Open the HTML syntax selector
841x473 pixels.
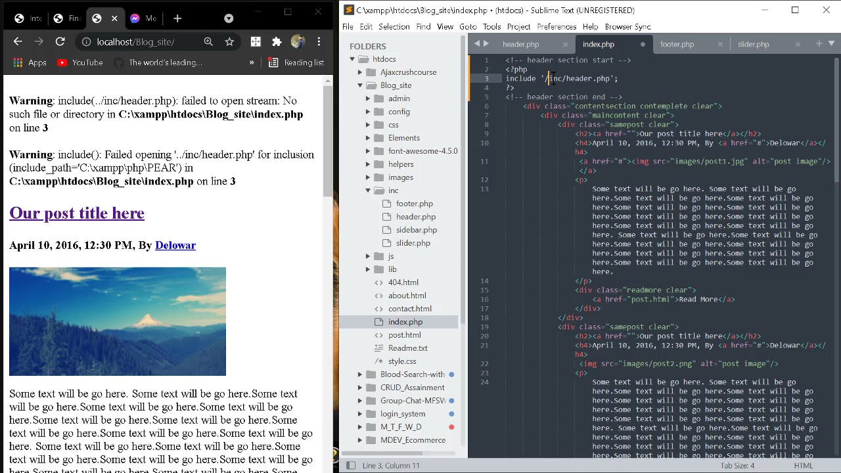pos(803,465)
